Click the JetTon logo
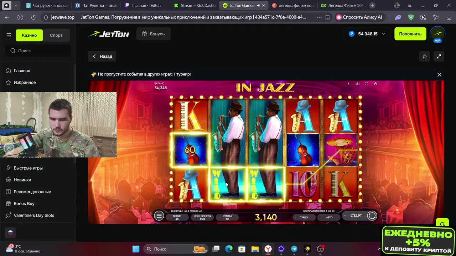 [x=109, y=34]
